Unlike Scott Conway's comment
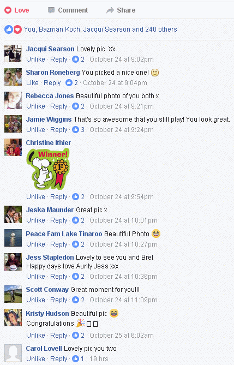Image resolution: width=234 pixels, height=365 pixels. [35, 300]
